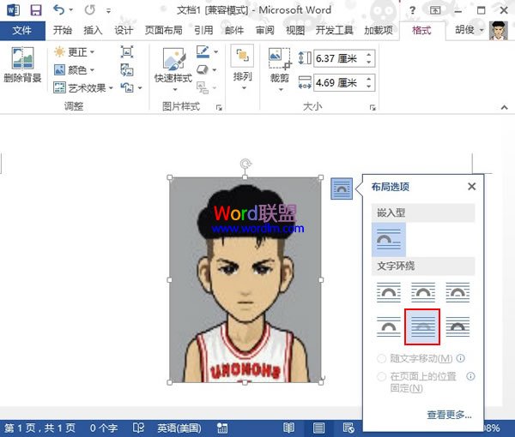Select the Behind Text wrap option

click(425, 326)
